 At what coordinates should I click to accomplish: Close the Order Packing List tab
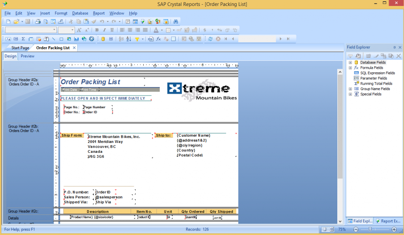74,48
